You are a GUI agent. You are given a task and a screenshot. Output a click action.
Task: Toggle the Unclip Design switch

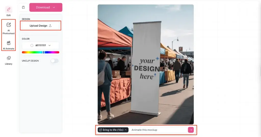[x=55, y=61]
